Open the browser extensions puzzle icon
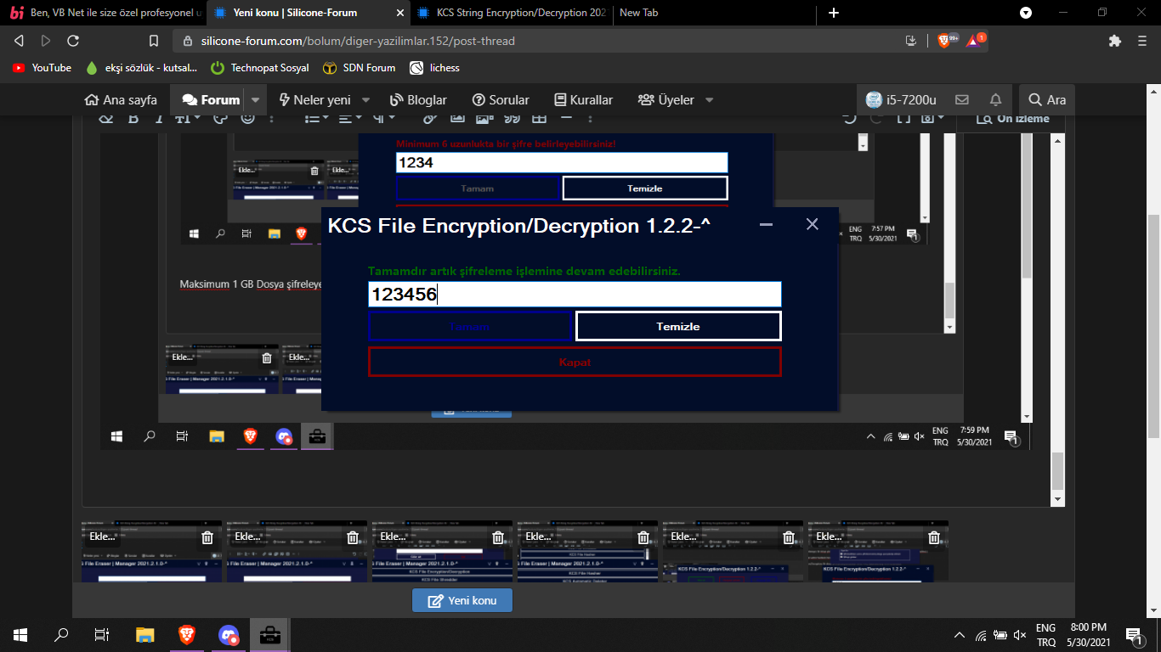The image size is (1161, 652). [x=1115, y=41]
